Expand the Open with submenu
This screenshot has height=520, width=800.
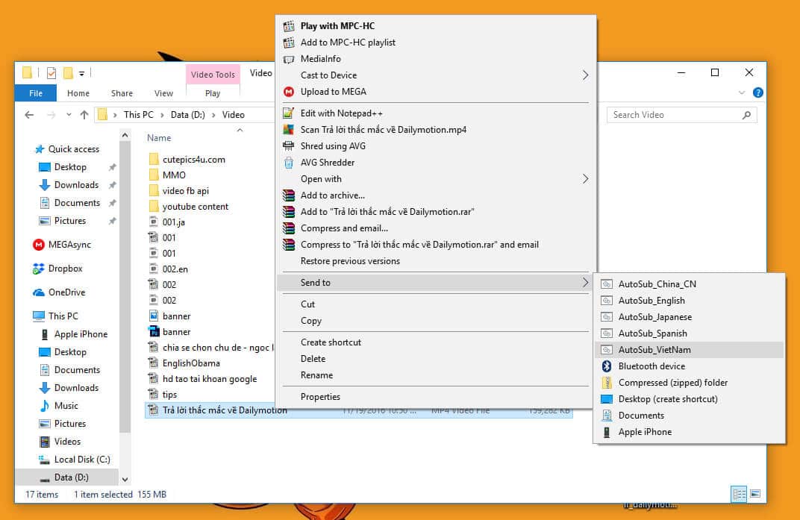point(322,179)
